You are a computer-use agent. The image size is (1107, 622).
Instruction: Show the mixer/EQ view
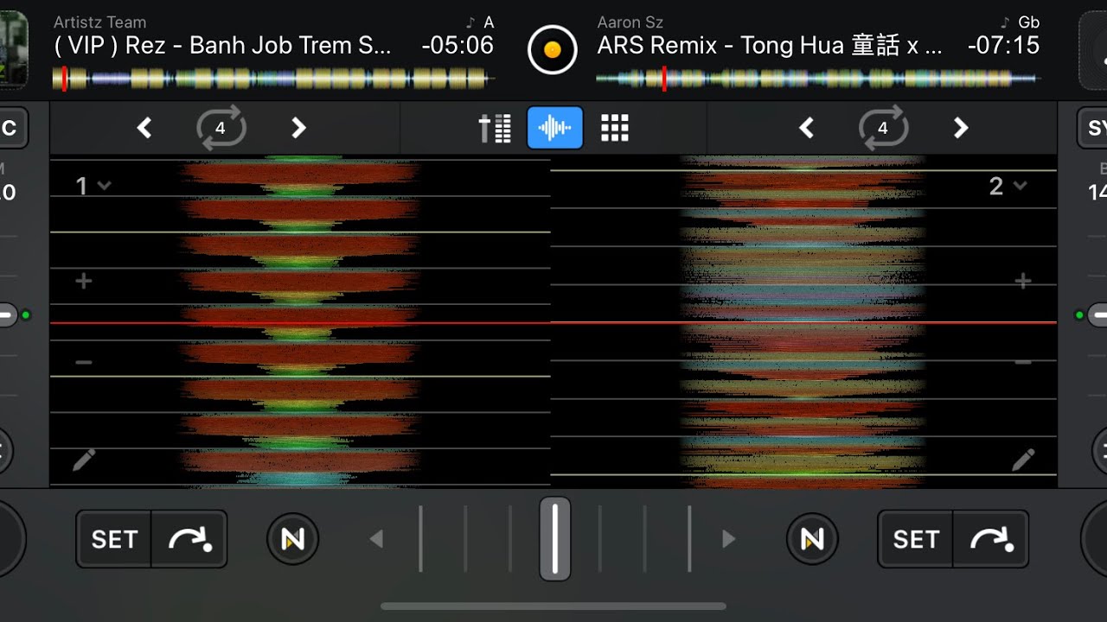495,128
